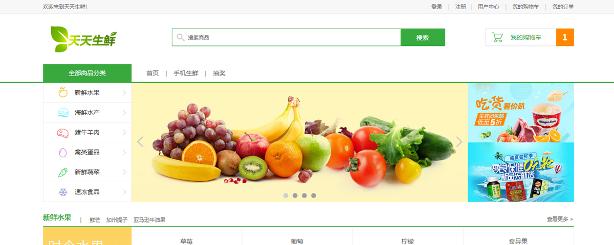
Task: Click the shopping cart icon
Action: tap(497, 37)
